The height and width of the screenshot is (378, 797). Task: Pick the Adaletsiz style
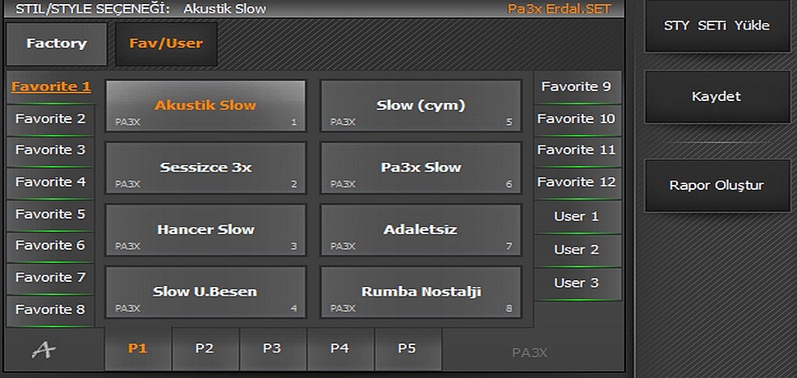click(x=421, y=230)
